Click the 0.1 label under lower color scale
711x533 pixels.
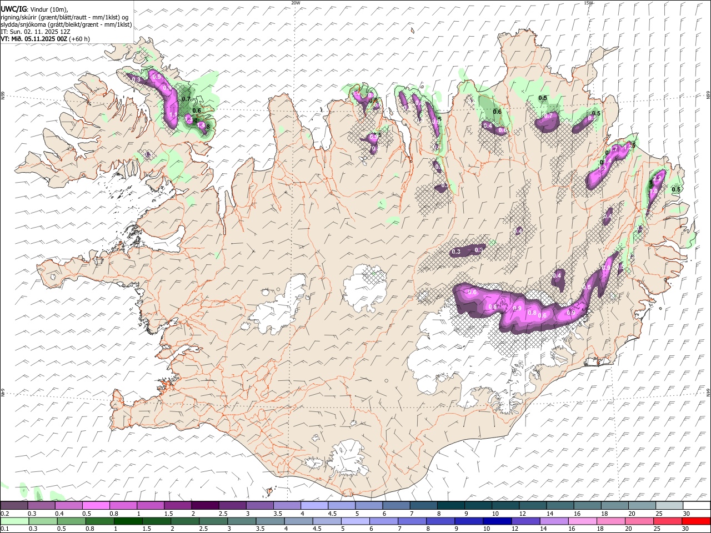pyautogui.click(x=4, y=529)
